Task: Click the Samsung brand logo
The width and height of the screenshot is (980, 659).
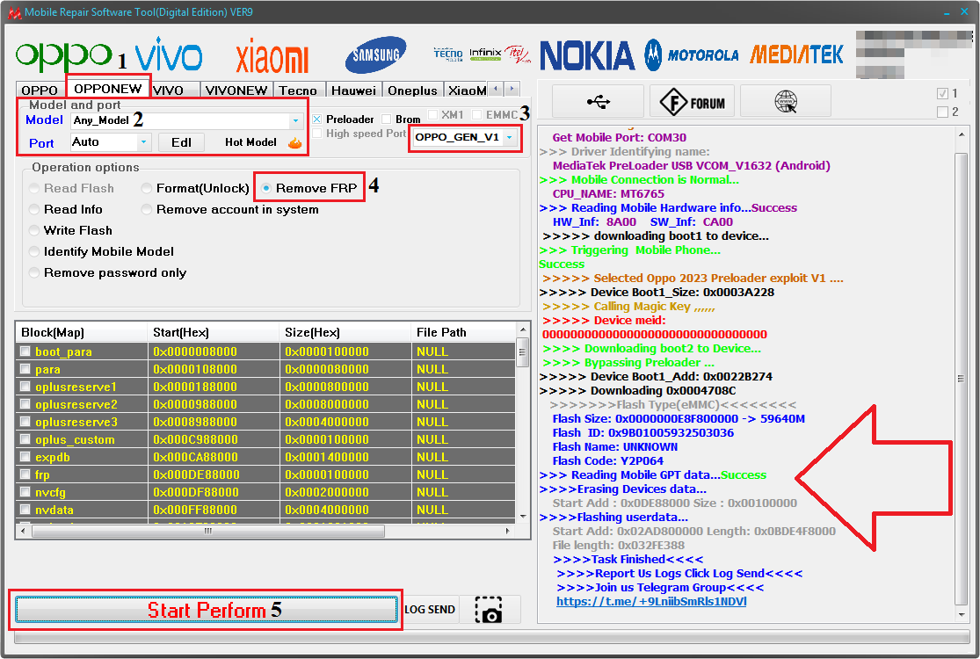Action: click(x=375, y=55)
